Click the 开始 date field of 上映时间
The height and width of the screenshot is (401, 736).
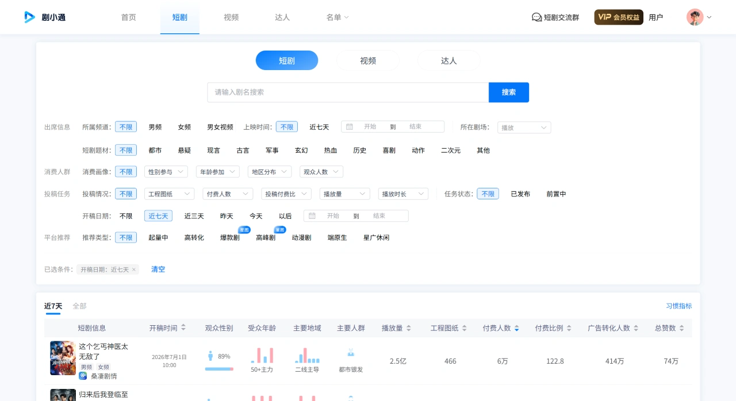coord(370,126)
